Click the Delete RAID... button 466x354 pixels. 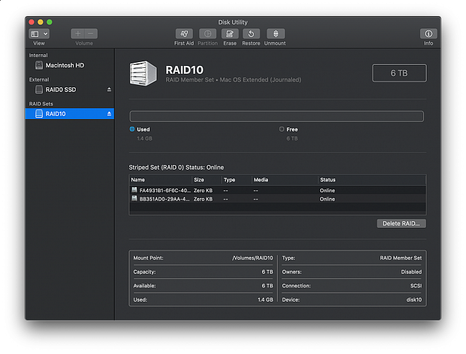401,223
